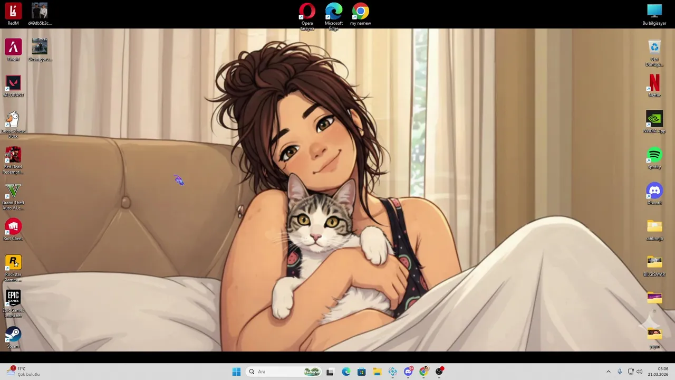Open the Discord taskbar icon with badge

point(408,372)
